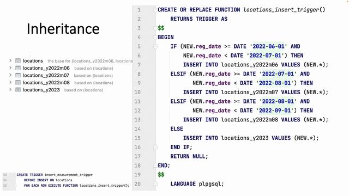This screenshot has height=196, width=349.
Task: Select the locations_y2022m06 tree item
Action: 46,68
